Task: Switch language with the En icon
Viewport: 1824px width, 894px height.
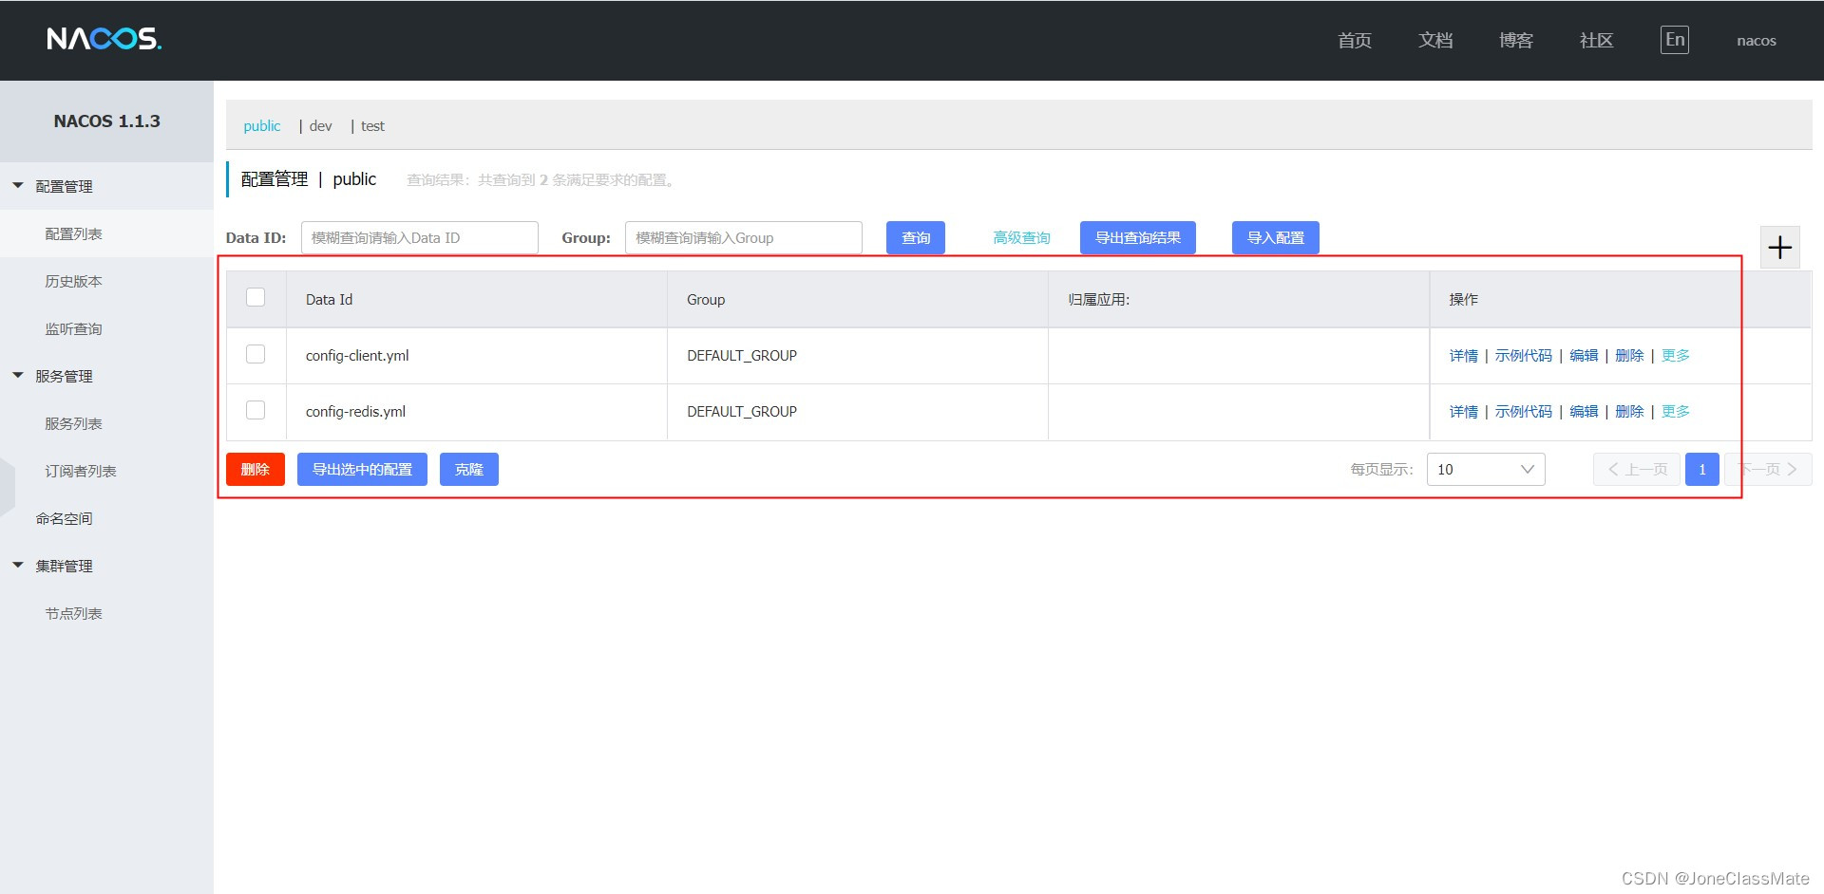Action: (x=1675, y=40)
